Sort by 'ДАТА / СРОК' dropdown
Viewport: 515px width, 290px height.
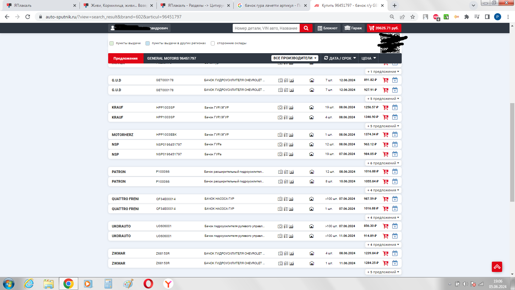[340, 58]
